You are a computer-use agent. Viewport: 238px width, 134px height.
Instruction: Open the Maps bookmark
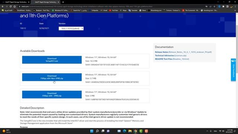(x=123, y=10)
